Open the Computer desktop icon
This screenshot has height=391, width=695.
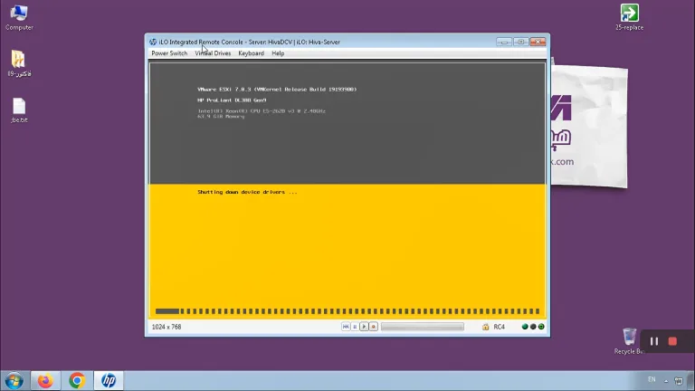pyautogui.click(x=19, y=18)
